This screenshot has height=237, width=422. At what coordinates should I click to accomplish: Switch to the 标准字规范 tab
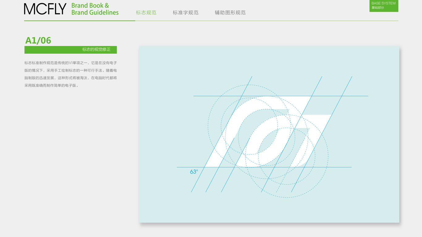(185, 13)
